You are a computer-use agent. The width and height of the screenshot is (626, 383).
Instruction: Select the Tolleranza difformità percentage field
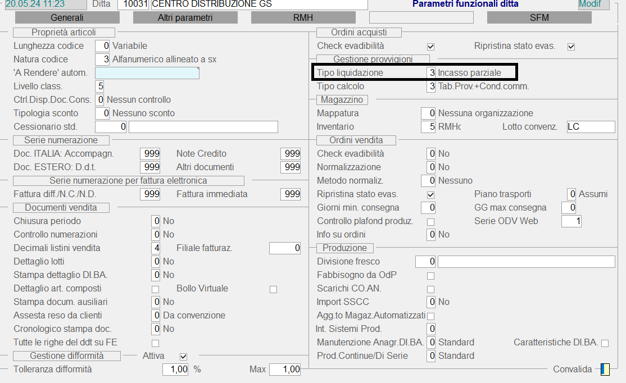(x=175, y=370)
